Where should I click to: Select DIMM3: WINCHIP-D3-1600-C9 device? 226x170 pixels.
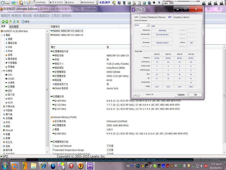(67, 35)
